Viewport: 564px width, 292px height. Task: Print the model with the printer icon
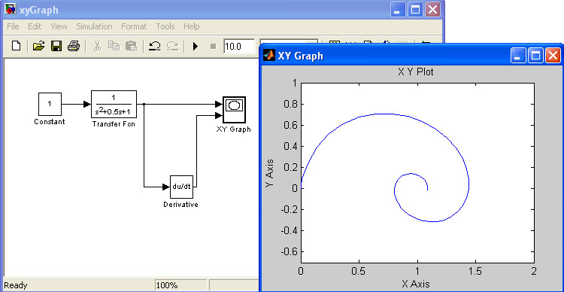74,46
